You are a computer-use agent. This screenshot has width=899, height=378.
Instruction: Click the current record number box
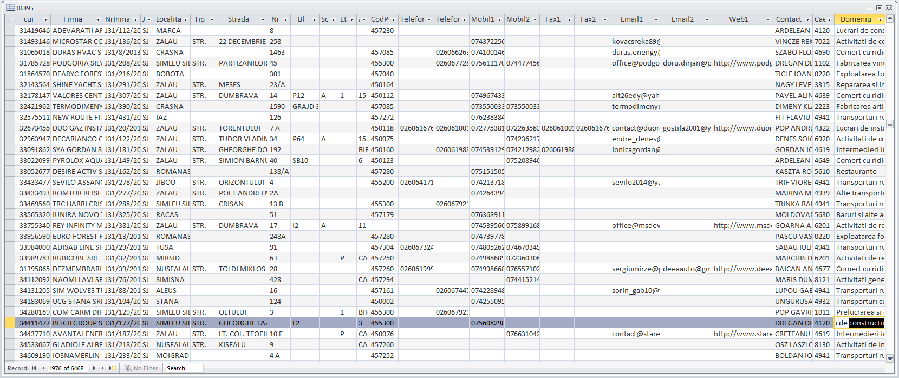click(x=68, y=368)
